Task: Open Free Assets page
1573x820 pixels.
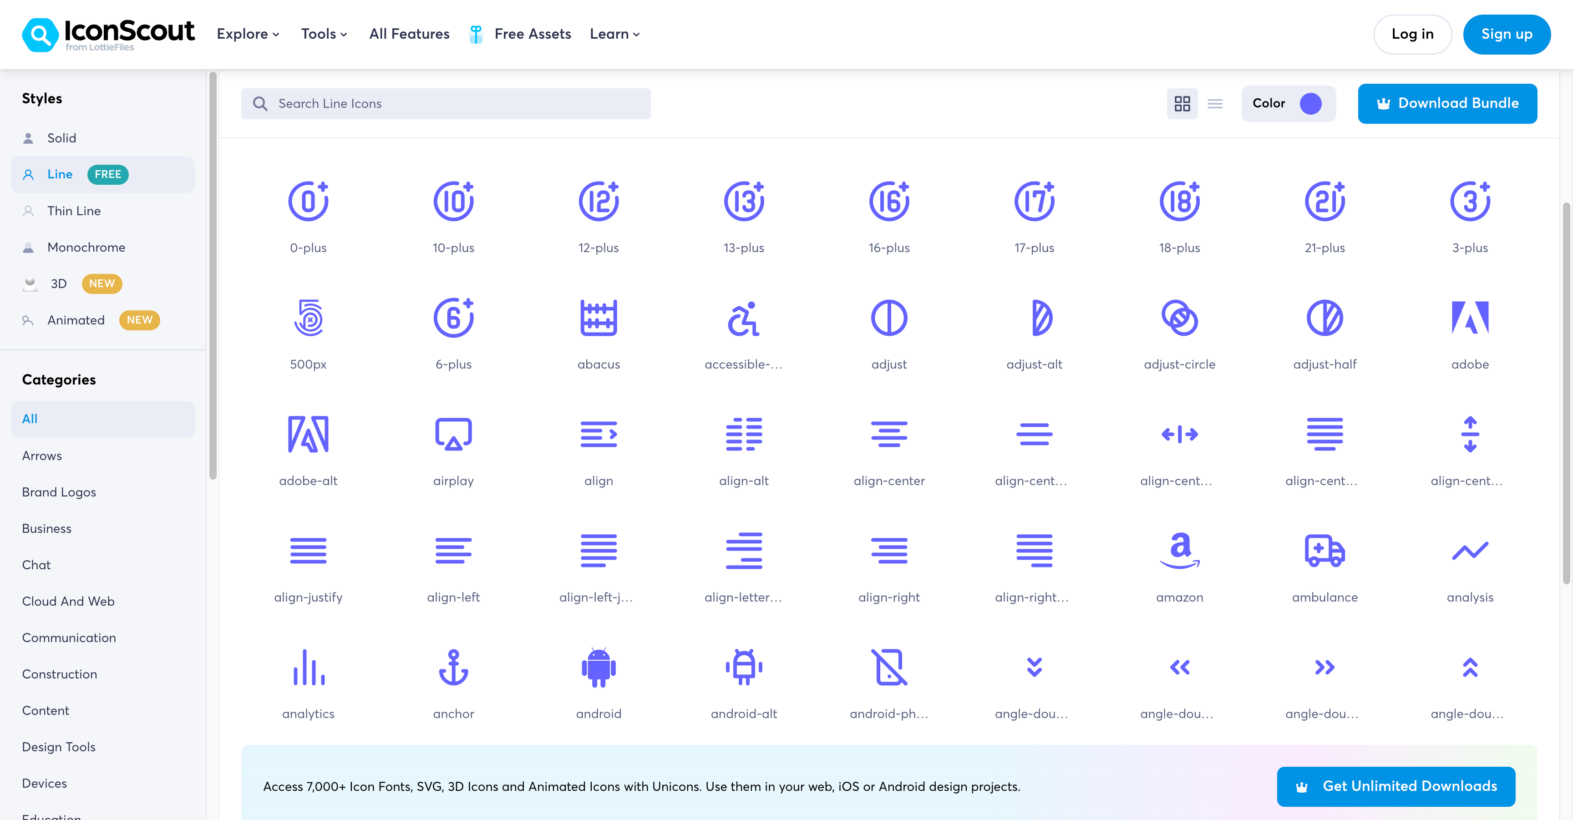Action: click(520, 34)
